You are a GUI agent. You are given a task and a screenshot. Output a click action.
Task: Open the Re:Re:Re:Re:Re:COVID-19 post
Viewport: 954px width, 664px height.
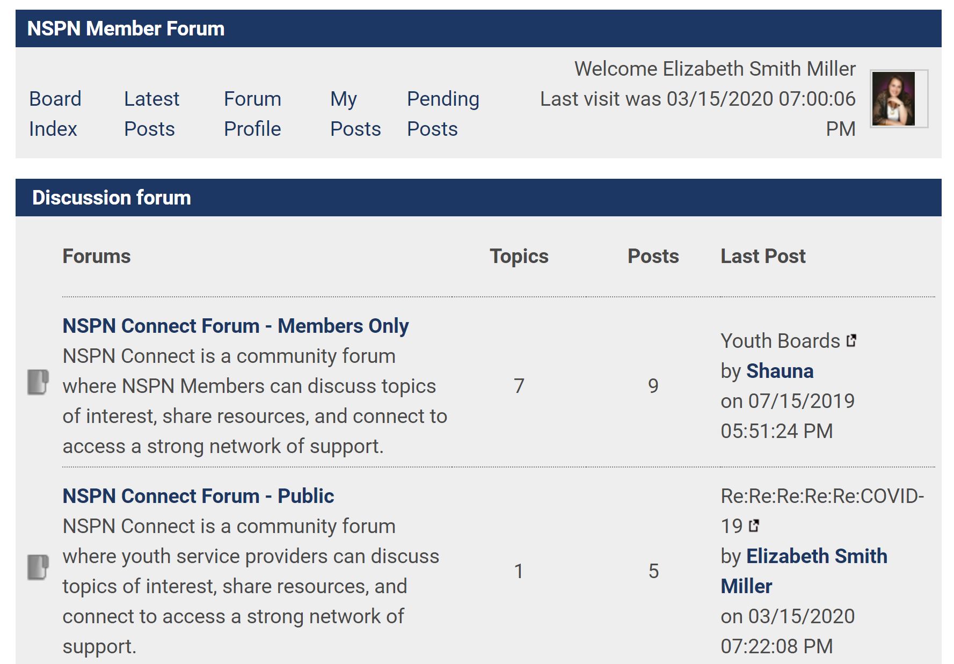(822, 511)
